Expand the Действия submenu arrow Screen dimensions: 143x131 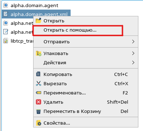coord(133,62)
